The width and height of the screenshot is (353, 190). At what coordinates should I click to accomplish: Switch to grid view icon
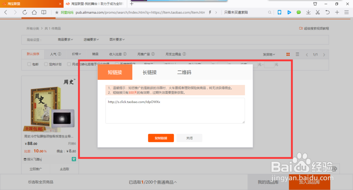288,54
